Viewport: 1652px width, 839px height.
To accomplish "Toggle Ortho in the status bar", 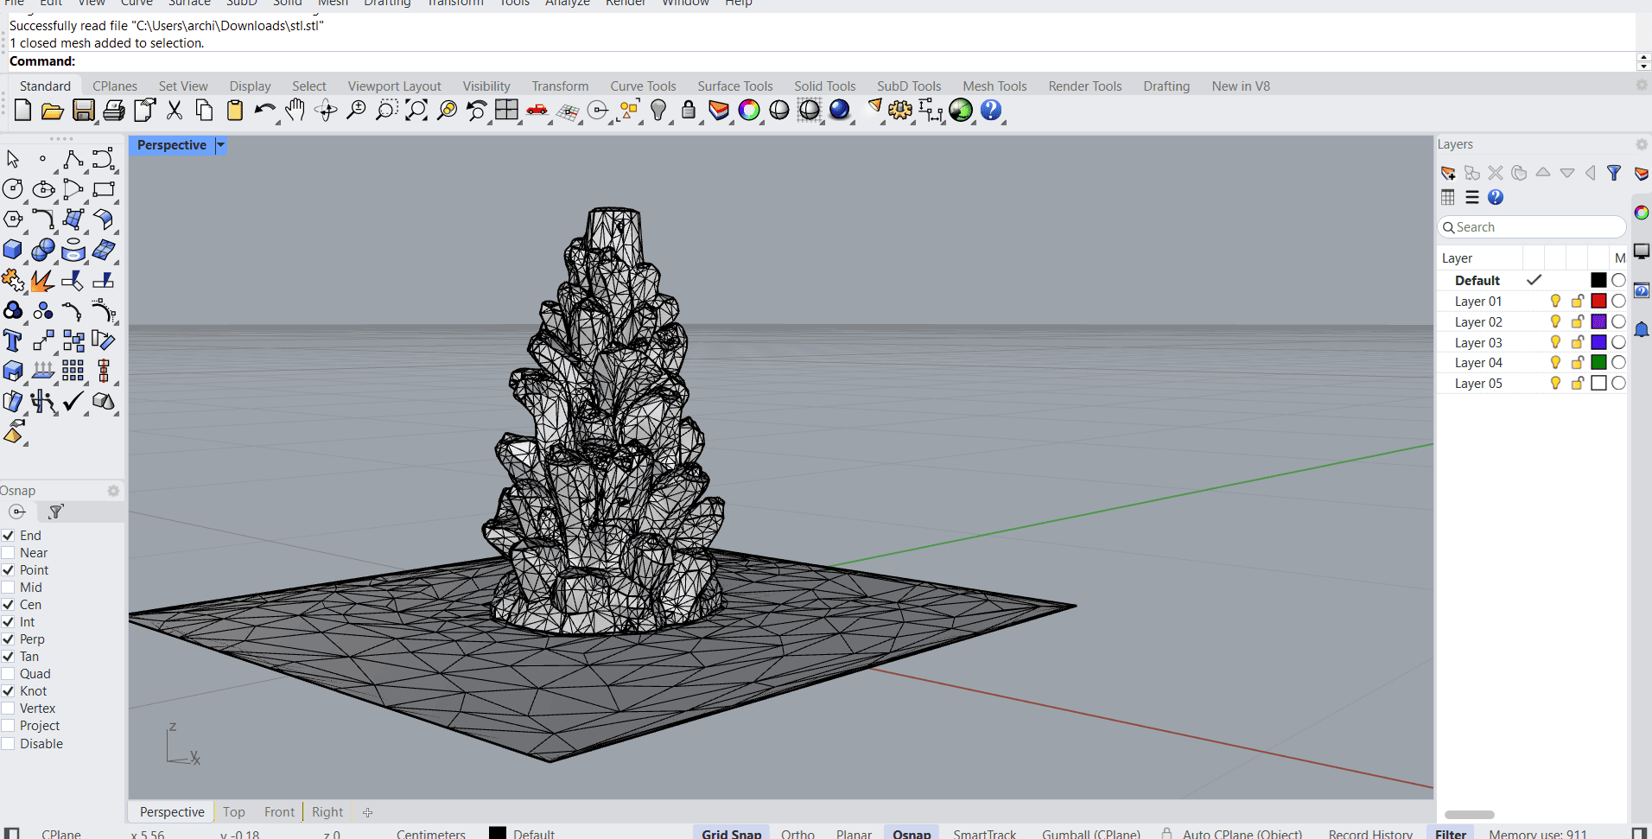I will tap(797, 834).
